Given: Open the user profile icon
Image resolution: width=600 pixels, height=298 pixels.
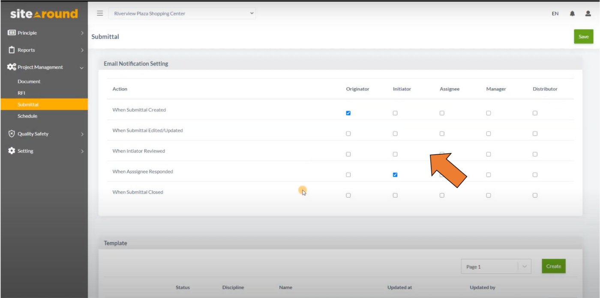Looking at the screenshot, I should [588, 13].
